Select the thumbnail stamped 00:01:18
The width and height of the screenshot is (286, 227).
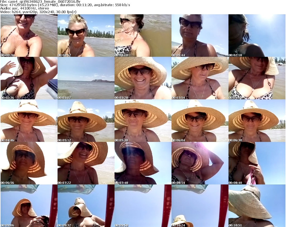pos(143,36)
